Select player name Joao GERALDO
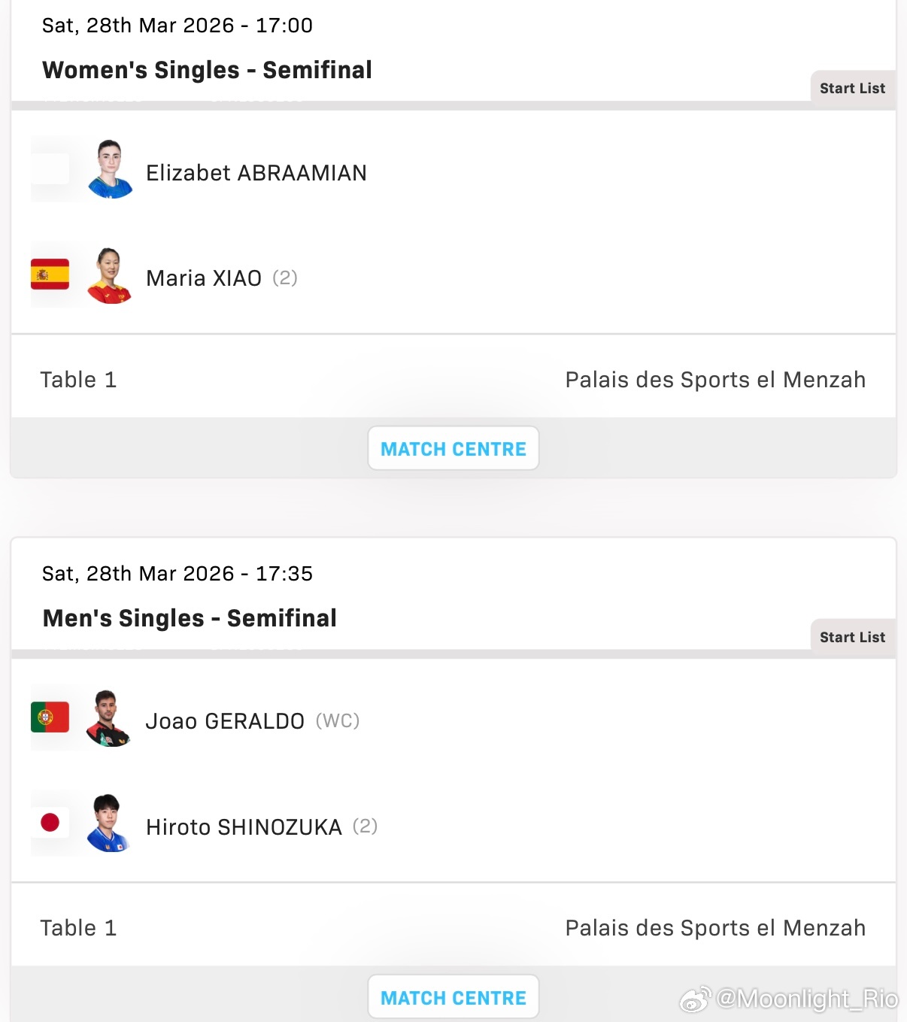 [225, 721]
